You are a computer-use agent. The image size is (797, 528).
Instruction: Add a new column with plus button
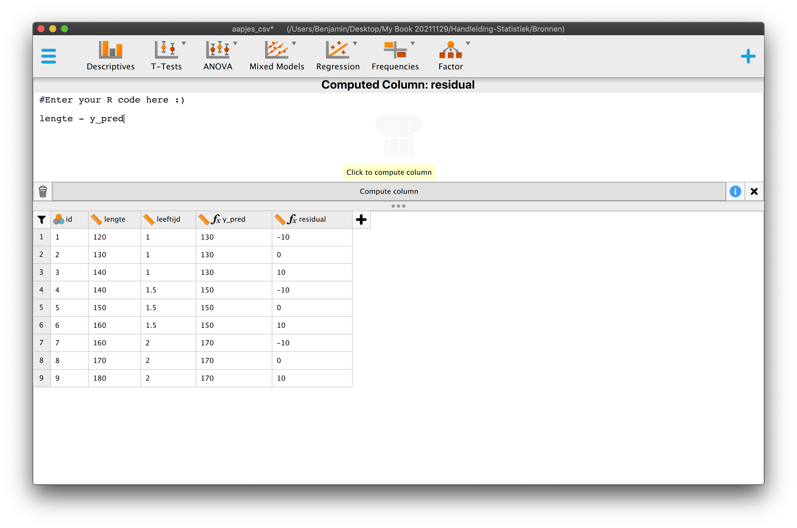pyautogui.click(x=361, y=220)
